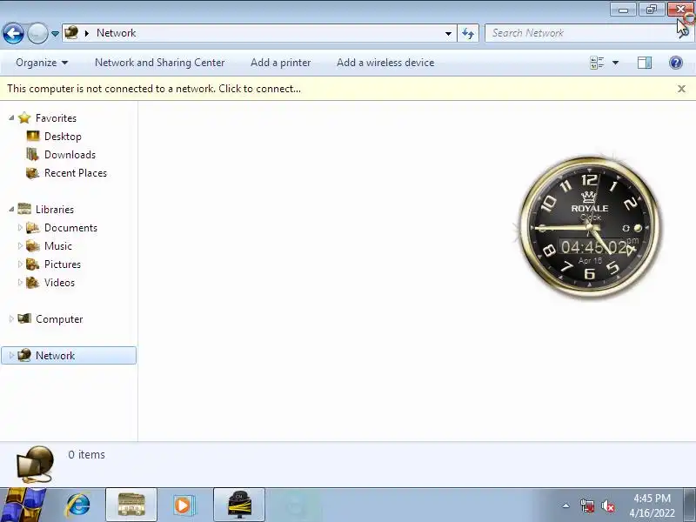The width and height of the screenshot is (696, 522).
Task: Expand the address bar breadcrumb arrow before Network
Action: pyautogui.click(x=87, y=33)
